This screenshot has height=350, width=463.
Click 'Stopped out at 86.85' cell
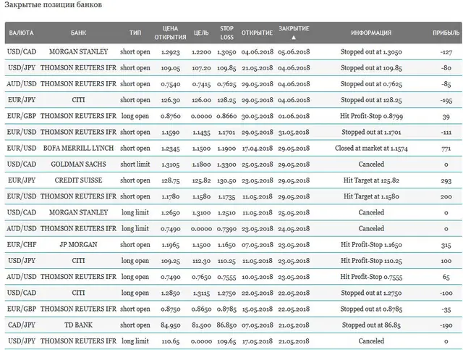[x=371, y=325]
